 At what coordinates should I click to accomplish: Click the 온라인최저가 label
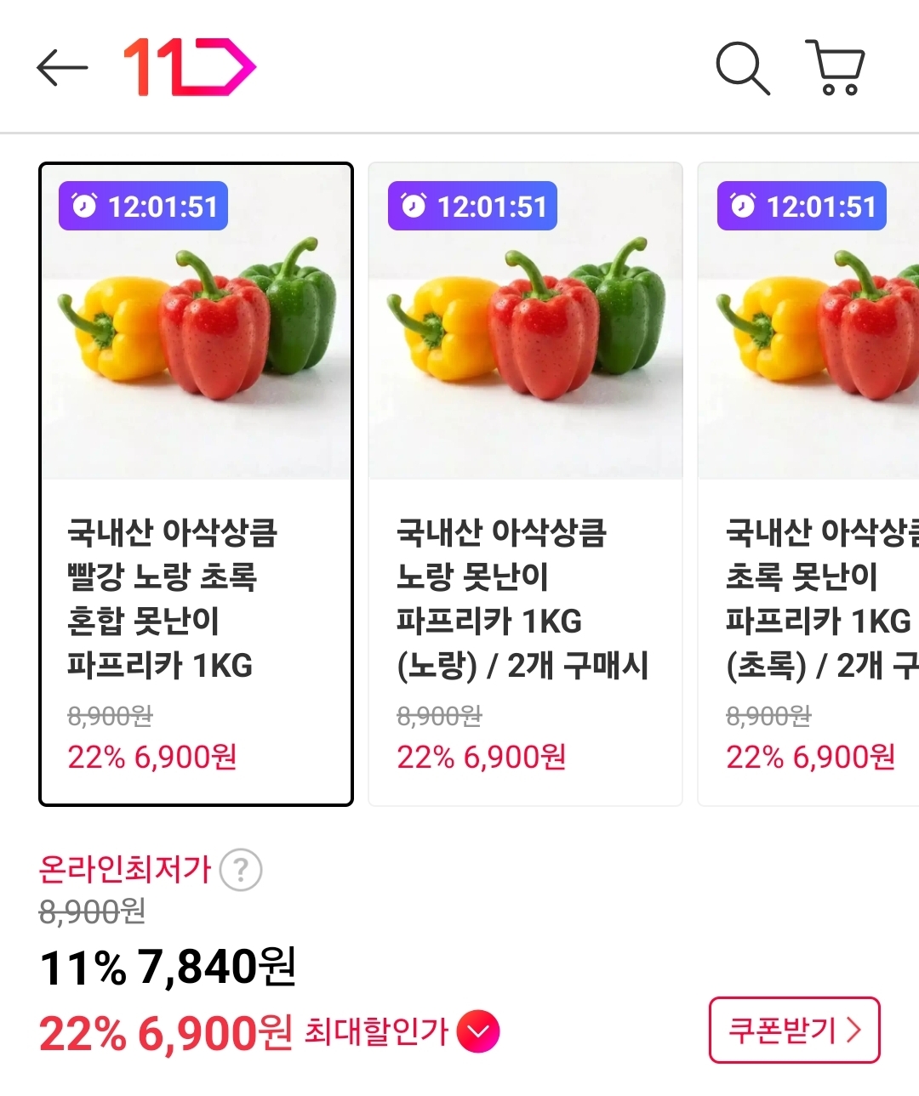[x=125, y=869]
